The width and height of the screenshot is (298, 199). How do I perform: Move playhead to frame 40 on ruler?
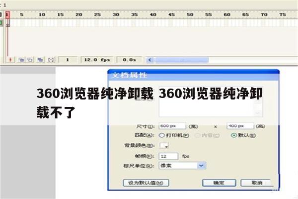pyautogui.click(x=153, y=14)
